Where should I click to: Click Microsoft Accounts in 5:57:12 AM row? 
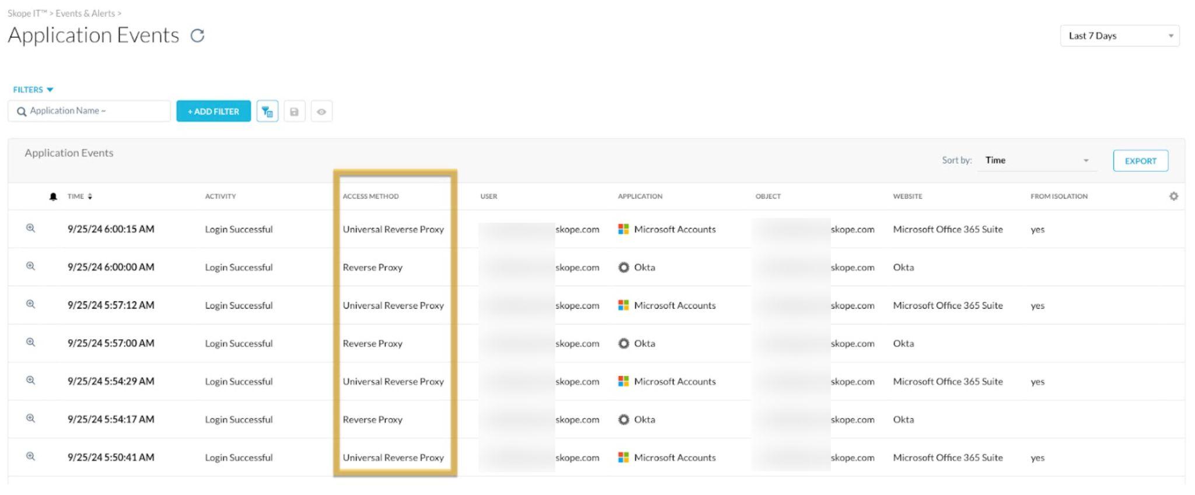point(675,305)
